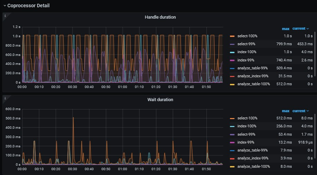Click the info icon on Wait duration panel
Image resolution: width=317 pixels, height=175 pixels.
(5, 98)
